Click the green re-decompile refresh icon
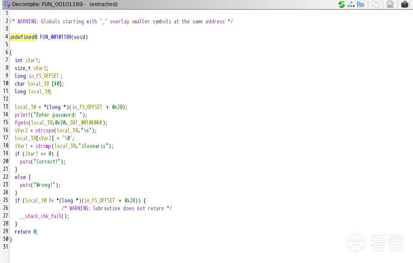This screenshot has width=413, height=263. click(x=342, y=4)
